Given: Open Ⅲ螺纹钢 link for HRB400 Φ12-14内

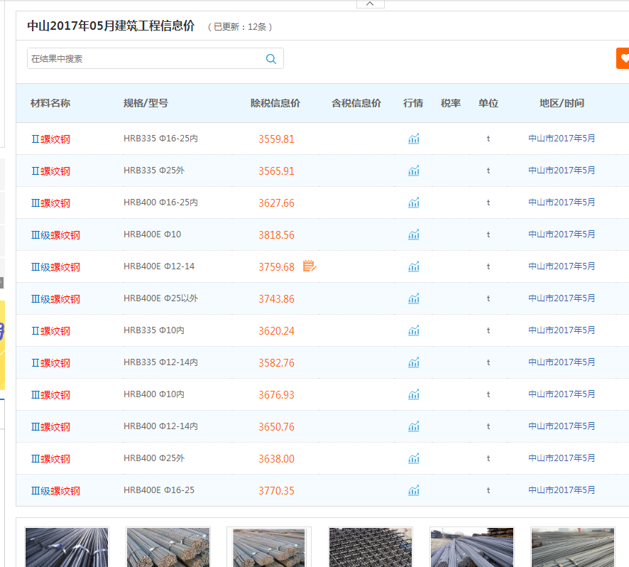Looking at the screenshot, I should pos(51,427).
